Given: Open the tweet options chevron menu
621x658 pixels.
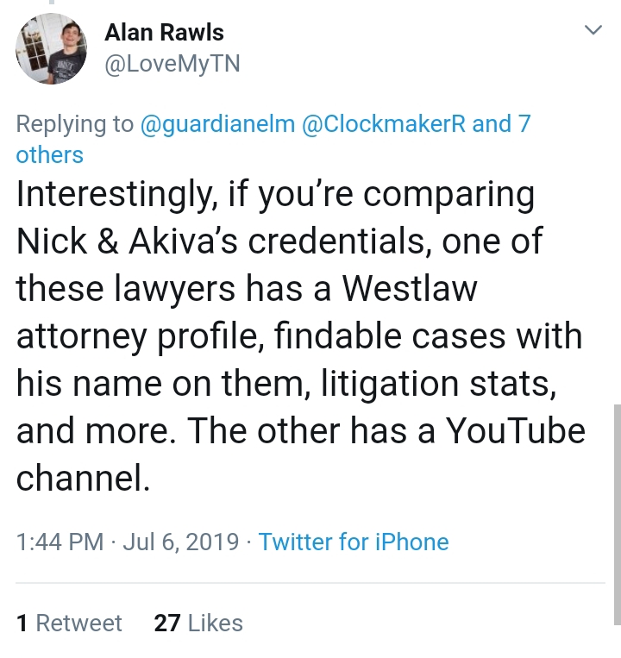Looking at the screenshot, I should [x=593, y=30].
